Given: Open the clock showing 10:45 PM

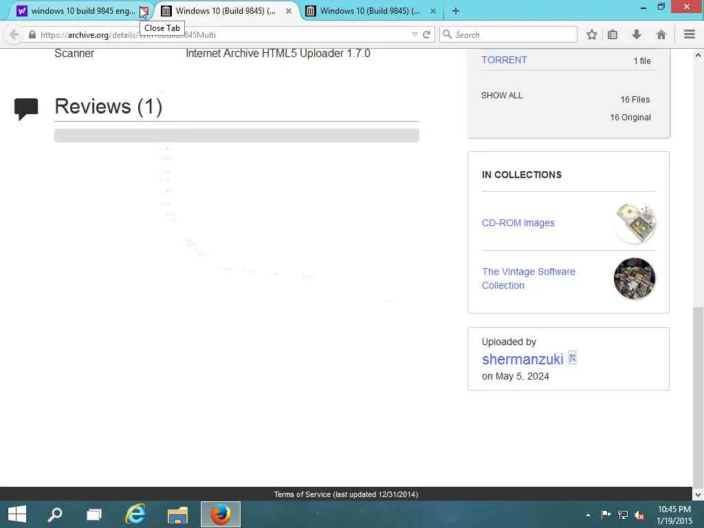Looking at the screenshot, I should pos(674,515).
